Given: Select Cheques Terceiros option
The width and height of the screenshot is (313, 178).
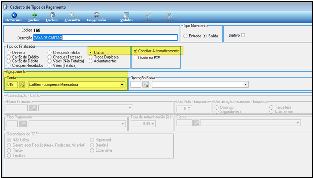Looking at the screenshot, I should tap(49, 57).
